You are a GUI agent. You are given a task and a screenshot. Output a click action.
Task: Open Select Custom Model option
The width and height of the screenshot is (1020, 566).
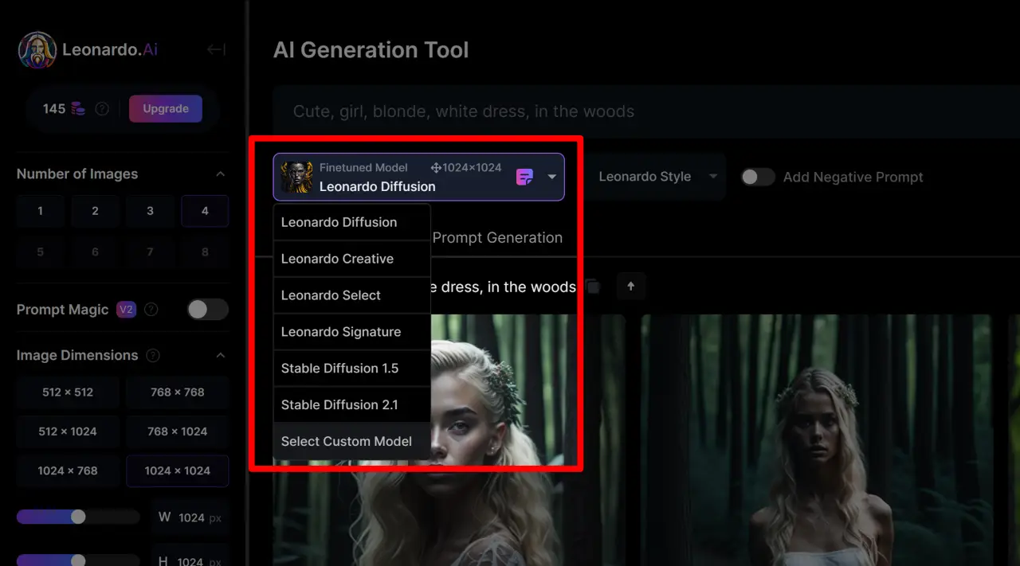351,441
